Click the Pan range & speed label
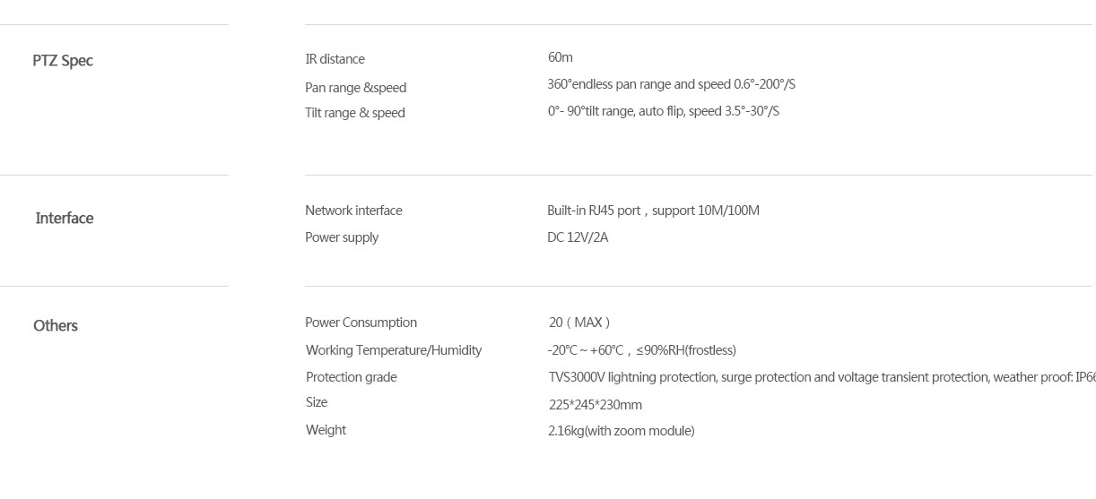The width and height of the screenshot is (1096, 499). [355, 88]
